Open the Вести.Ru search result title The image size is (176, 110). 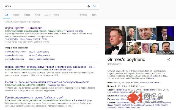tap(47, 82)
